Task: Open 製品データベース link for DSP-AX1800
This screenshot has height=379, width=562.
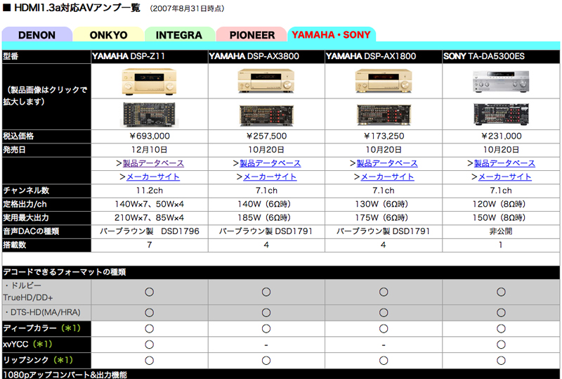Action: pos(387,163)
